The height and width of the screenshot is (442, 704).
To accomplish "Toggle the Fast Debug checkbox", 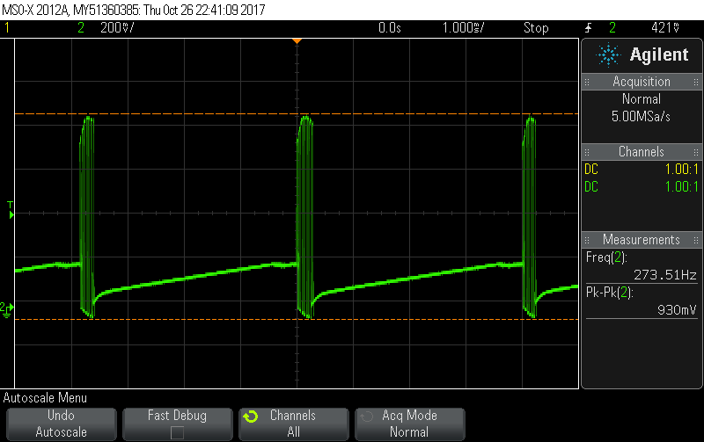I will [178, 432].
